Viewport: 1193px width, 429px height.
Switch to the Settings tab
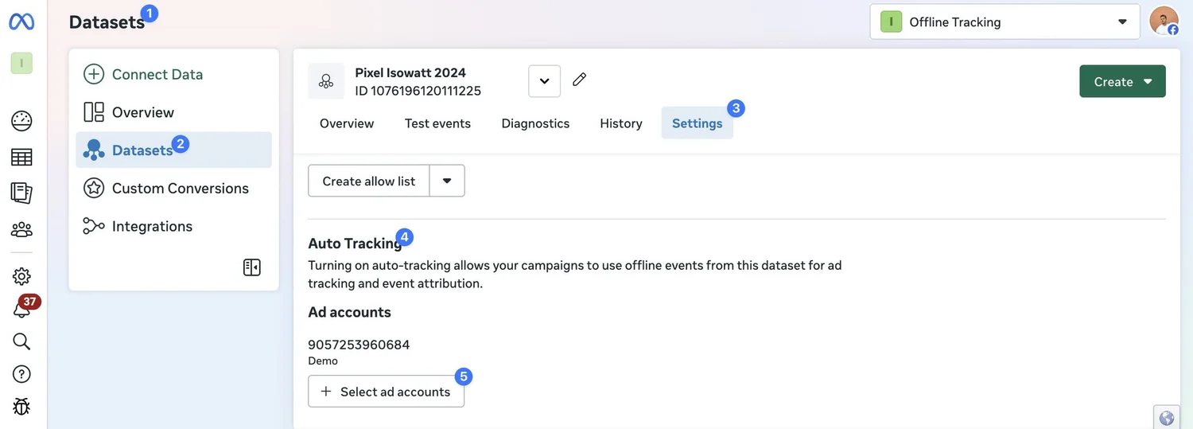pos(698,123)
